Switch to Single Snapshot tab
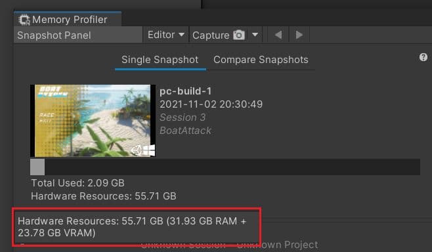This screenshot has width=432, height=252. (160, 60)
